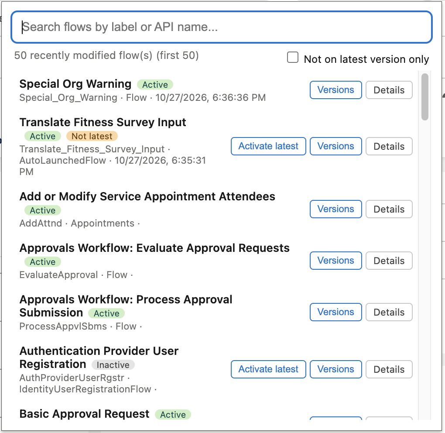Select the Translate Fitness Survey Input title

tap(103, 122)
